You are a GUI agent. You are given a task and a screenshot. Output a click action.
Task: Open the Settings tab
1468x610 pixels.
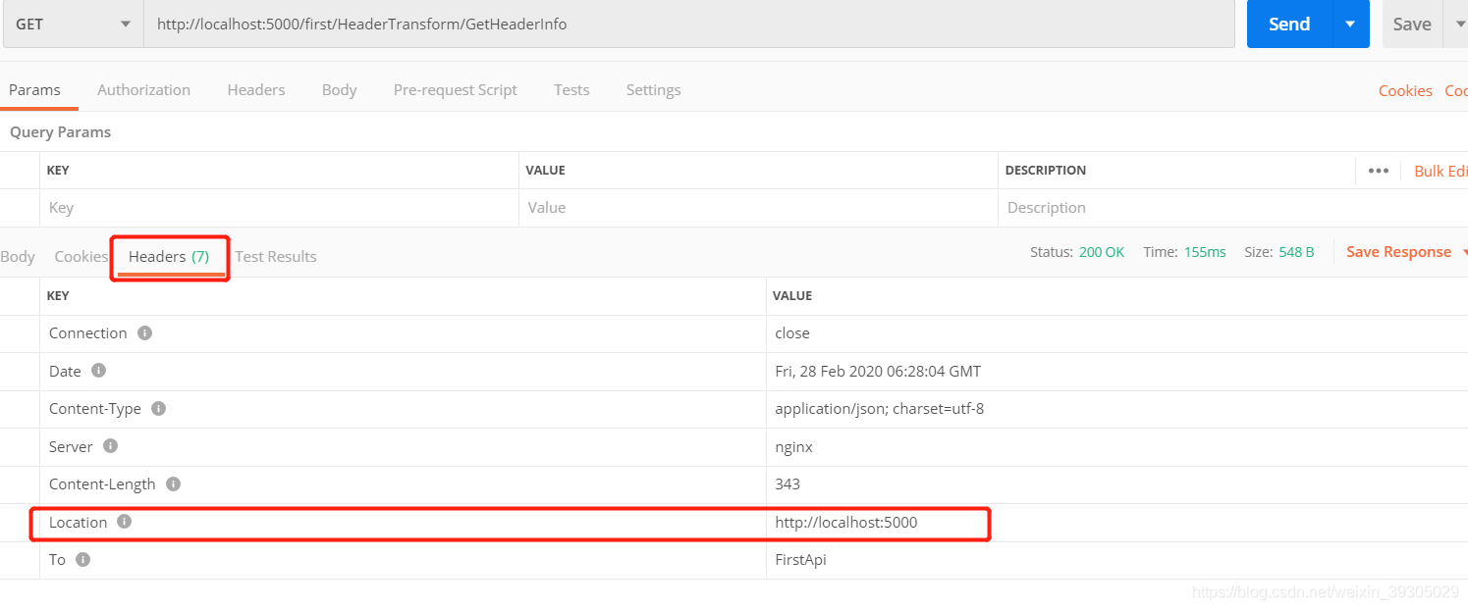(653, 90)
